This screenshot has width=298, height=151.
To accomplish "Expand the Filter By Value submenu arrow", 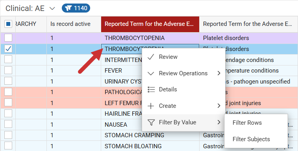I will coord(219,122).
